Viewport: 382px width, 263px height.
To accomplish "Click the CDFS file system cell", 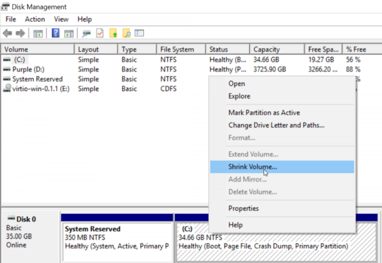I will pos(168,89).
